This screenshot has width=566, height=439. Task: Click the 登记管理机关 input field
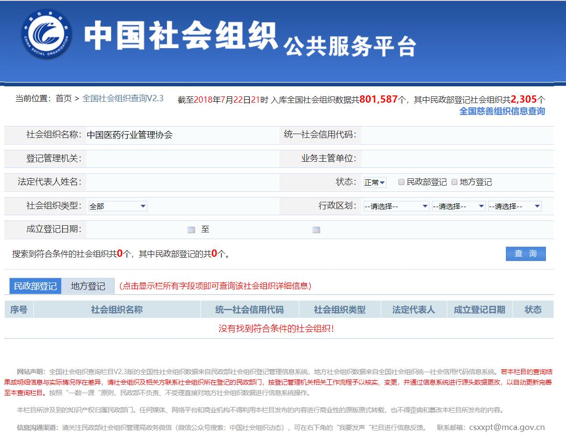(x=182, y=158)
